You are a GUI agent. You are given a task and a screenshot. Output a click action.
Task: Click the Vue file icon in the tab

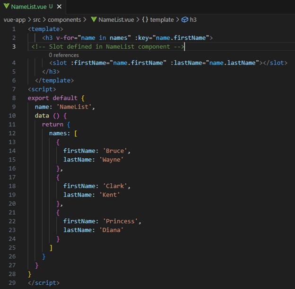tap(6, 6)
